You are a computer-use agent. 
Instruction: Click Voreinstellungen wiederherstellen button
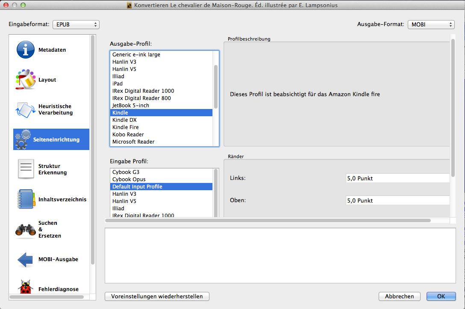(157, 296)
